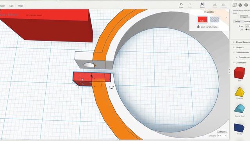
Task: Open the Design menu
Action: coord(2,6)
